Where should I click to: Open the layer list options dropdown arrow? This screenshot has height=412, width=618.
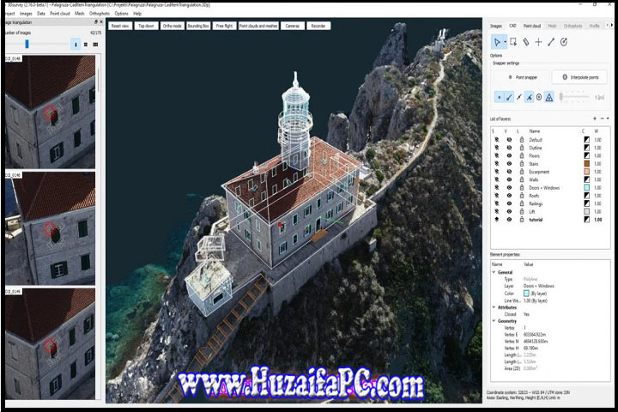click(x=608, y=118)
